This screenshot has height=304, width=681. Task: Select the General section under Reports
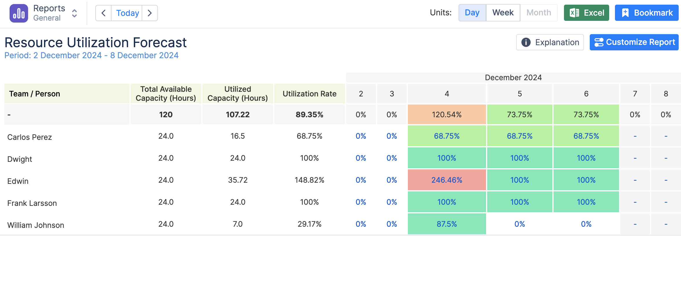pos(47,18)
